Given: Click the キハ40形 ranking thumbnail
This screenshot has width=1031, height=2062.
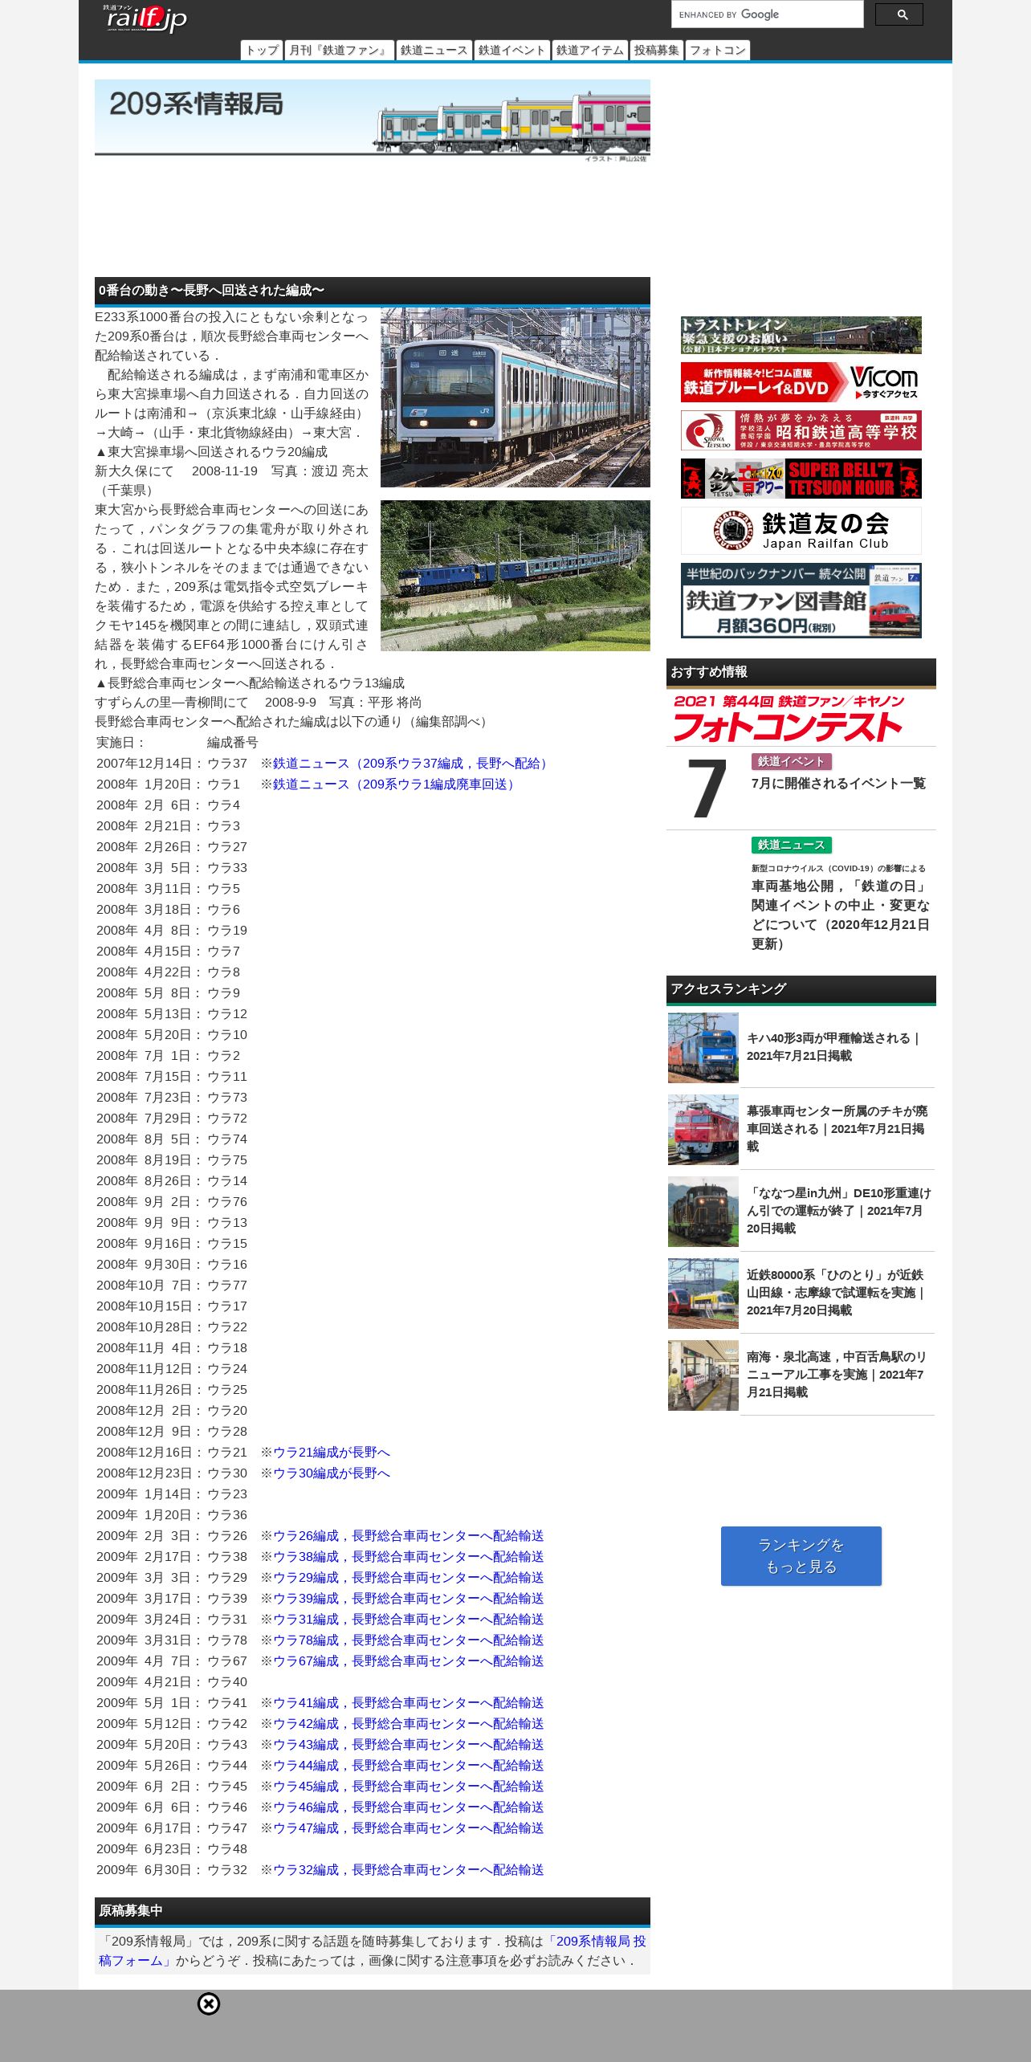Looking at the screenshot, I should point(703,1048).
